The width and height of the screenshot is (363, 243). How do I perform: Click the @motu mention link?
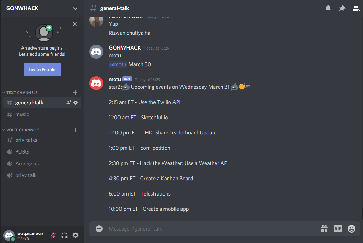(x=118, y=64)
